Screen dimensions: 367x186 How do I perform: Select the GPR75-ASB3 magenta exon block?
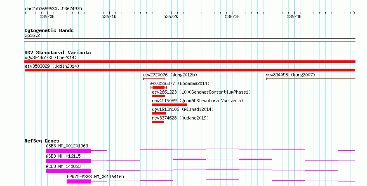click(x=79, y=181)
